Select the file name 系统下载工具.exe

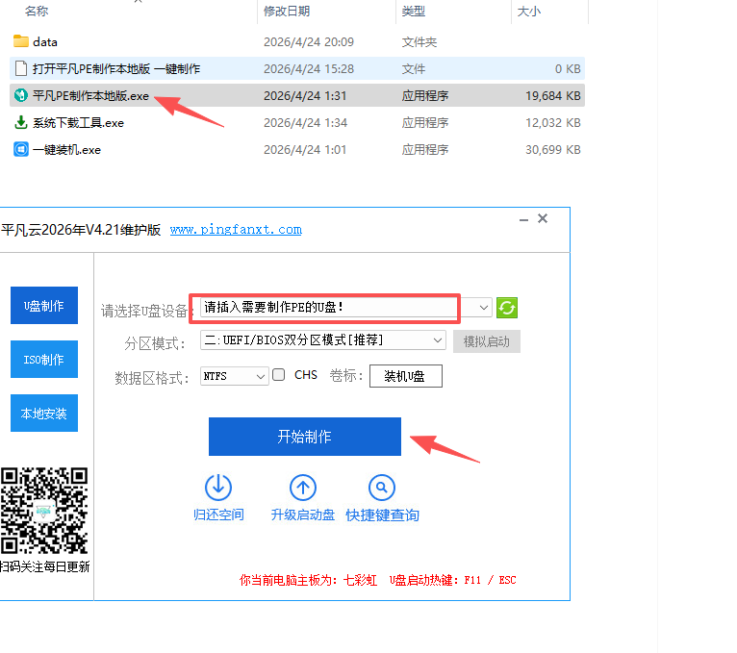tap(79, 122)
